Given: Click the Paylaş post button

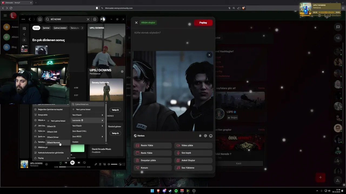Looking at the screenshot, I should pos(203,23).
